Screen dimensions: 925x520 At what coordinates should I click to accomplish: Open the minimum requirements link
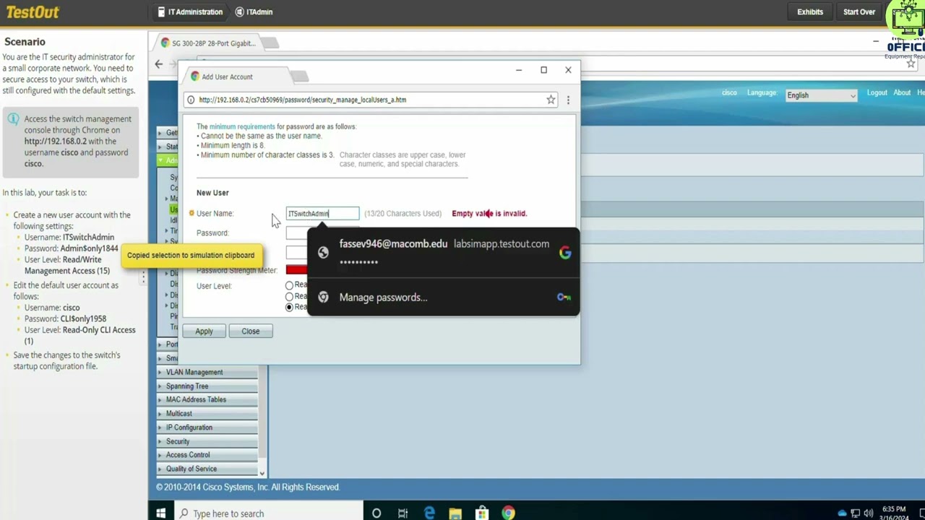click(x=242, y=126)
